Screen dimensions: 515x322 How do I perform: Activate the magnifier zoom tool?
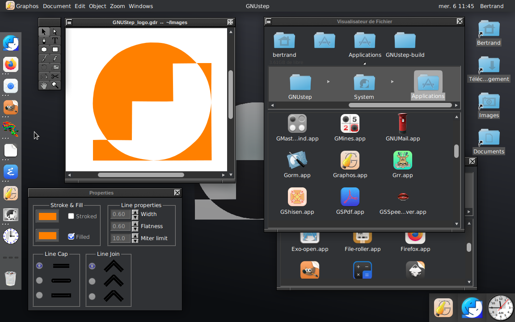click(x=55, y=85)
